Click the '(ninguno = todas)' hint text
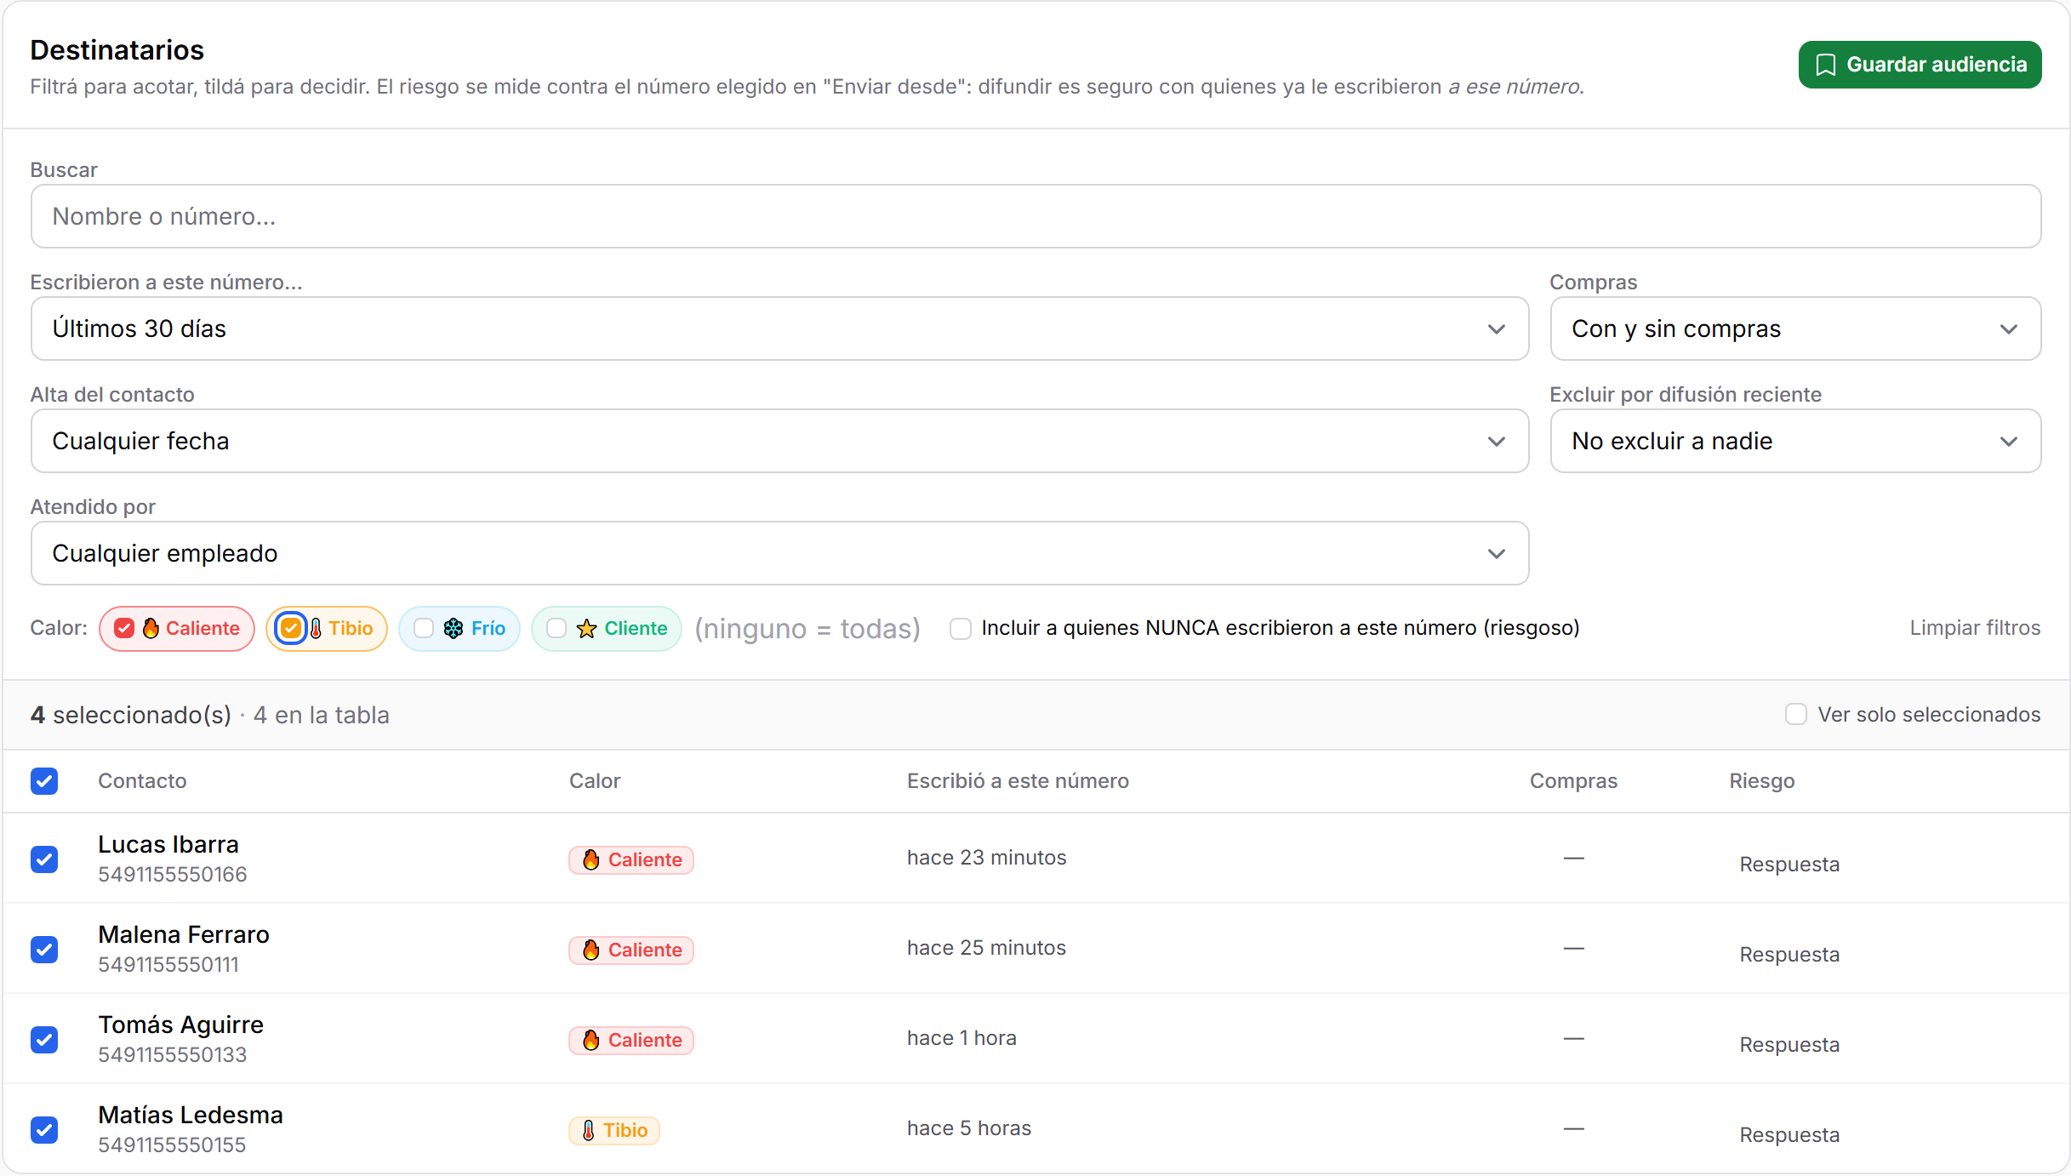2071x1176 pixels. (807, 629)
